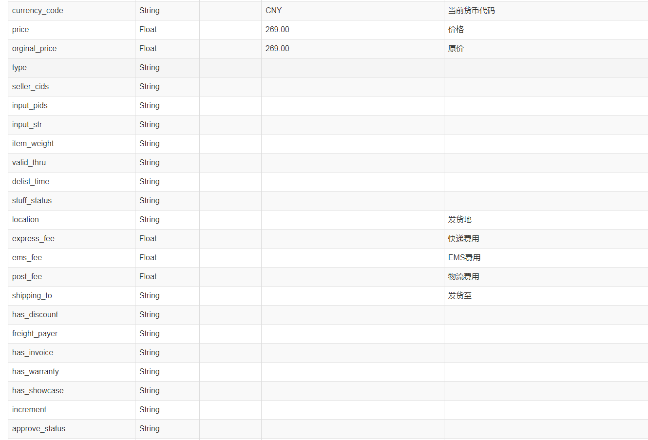Click String type in the item_weight row

150,144
